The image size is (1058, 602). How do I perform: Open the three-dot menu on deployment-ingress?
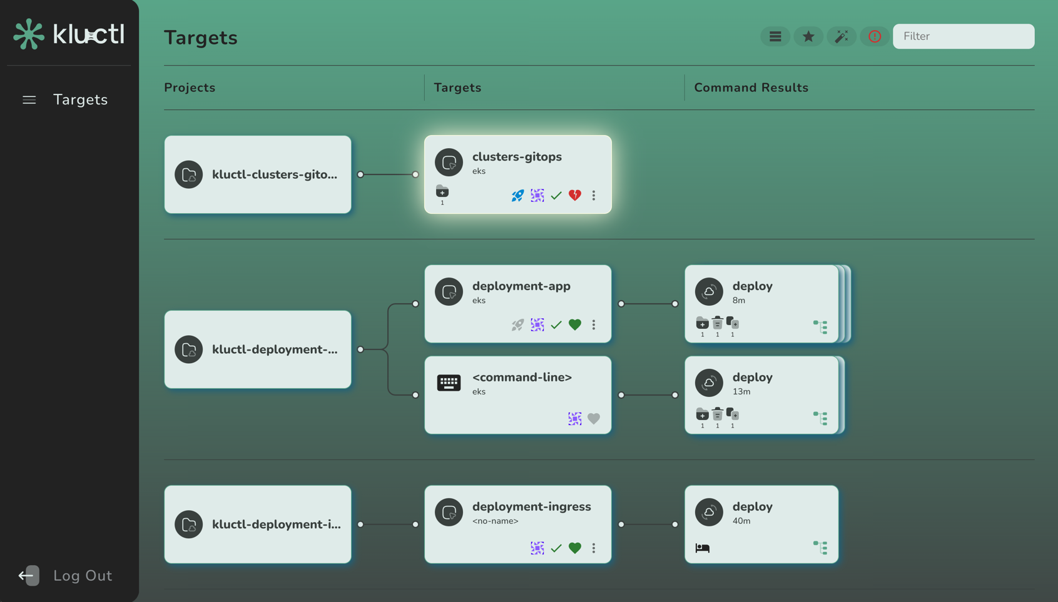[x=594, y=548]
